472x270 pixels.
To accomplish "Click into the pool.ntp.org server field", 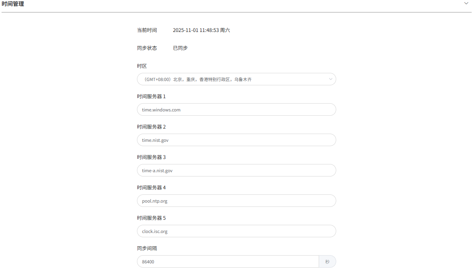I will pos(236,201).
